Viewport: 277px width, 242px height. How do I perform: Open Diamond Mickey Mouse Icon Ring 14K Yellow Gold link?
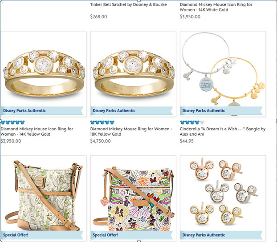point(37,132)
